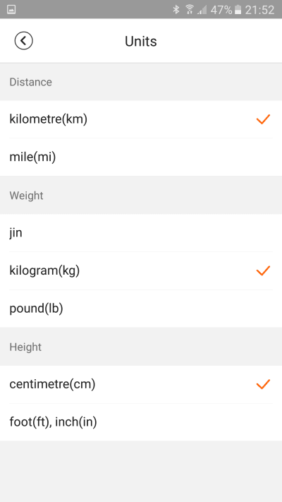
Task: Tap the orange checkmark beside kilometre(km)
Action: 263,119
